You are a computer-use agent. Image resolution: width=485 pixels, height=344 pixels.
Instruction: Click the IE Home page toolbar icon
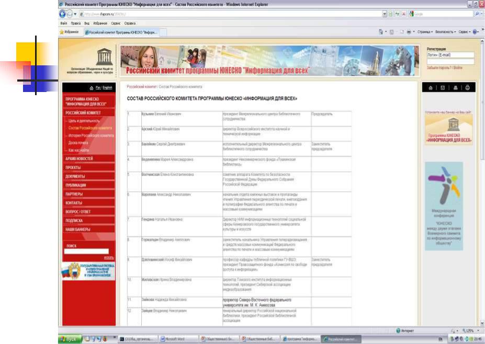point(381,32)
